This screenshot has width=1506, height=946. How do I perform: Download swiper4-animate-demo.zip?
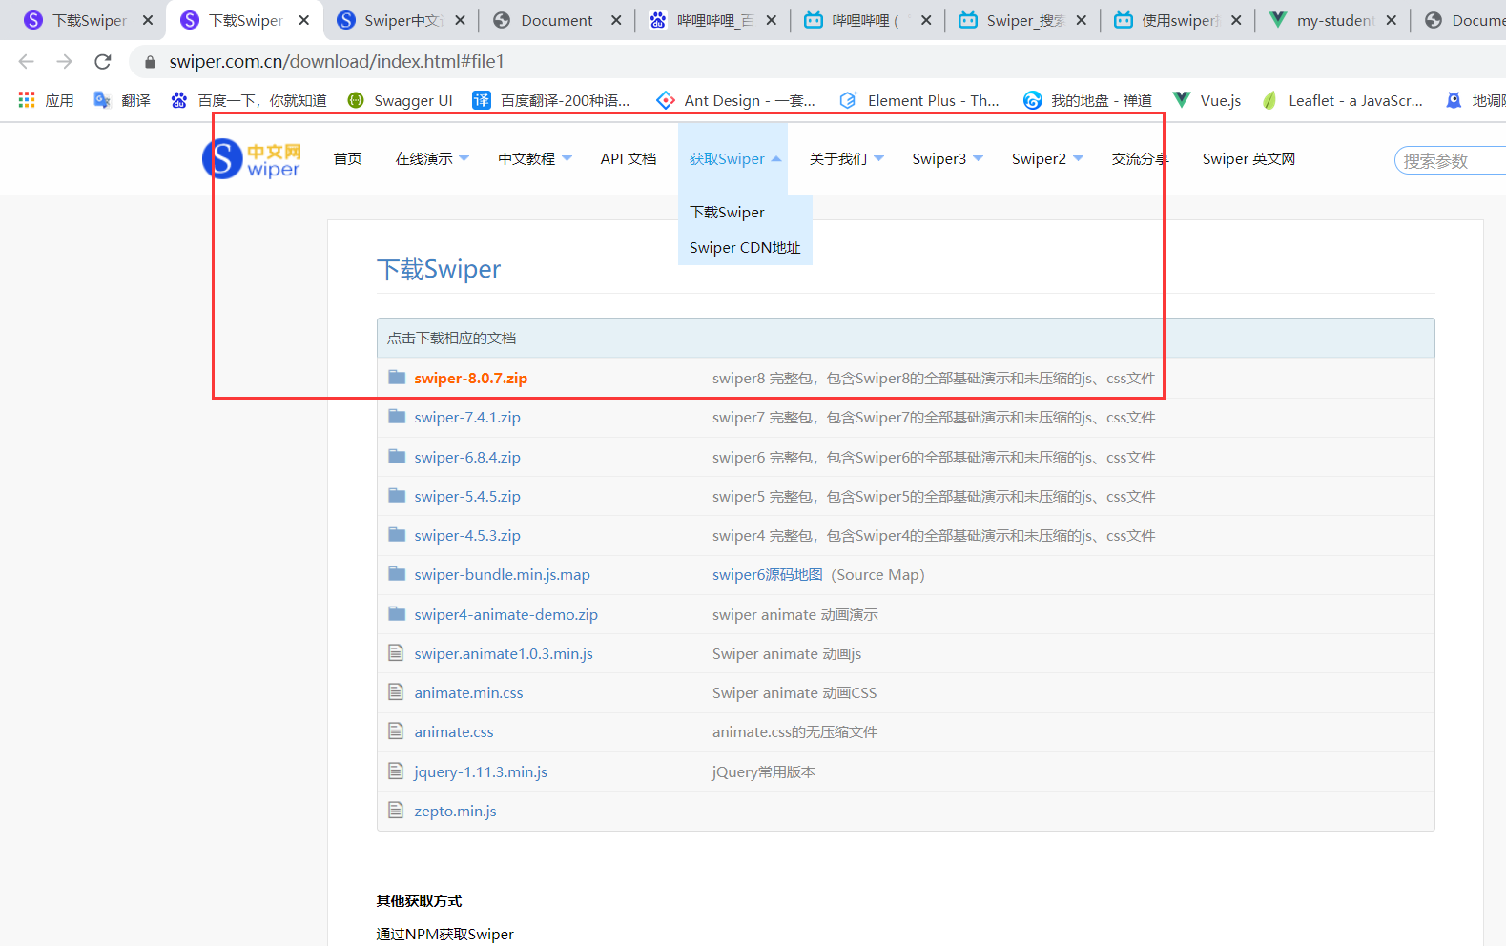click(505, 614)
